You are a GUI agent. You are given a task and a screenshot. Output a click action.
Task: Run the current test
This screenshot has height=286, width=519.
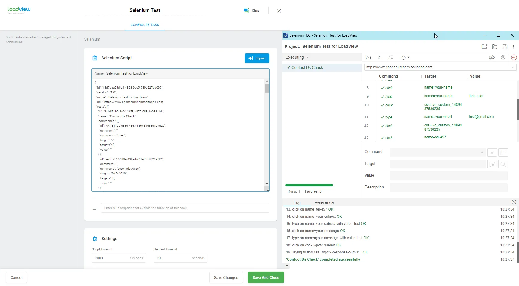point(380,57)
